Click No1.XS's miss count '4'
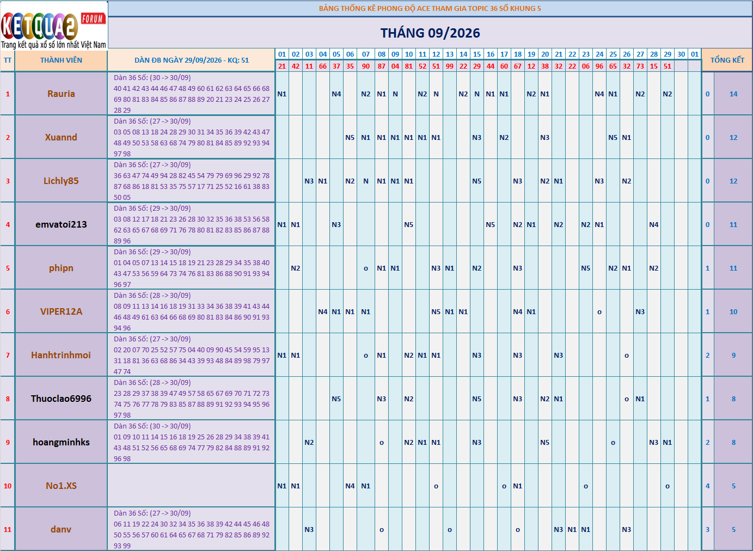Image resolution: width=753 pixels, height=551 pixels. 708,486
